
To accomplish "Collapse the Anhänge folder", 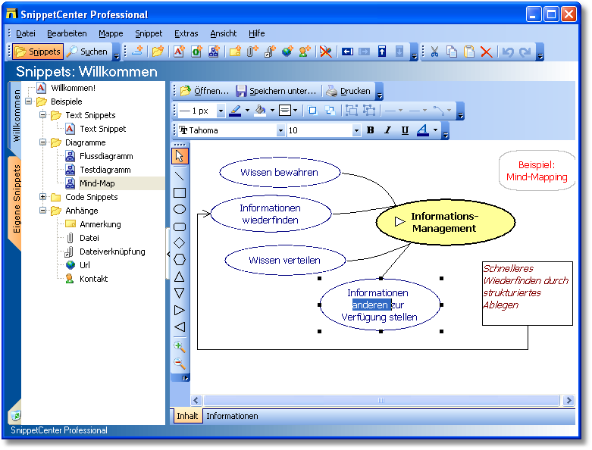I will click(x=43, y=210).
